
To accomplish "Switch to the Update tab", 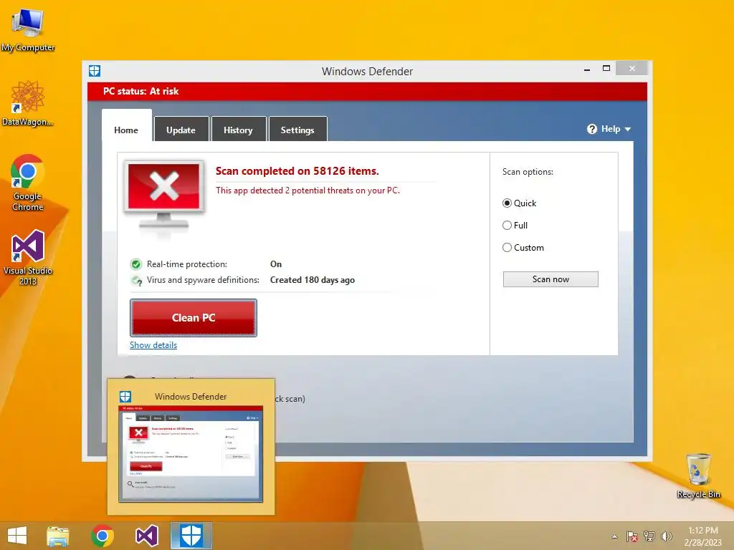I will click(181, 129).
